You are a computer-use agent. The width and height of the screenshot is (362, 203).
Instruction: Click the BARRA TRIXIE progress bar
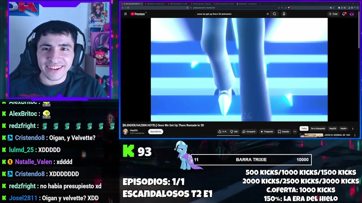252,160
